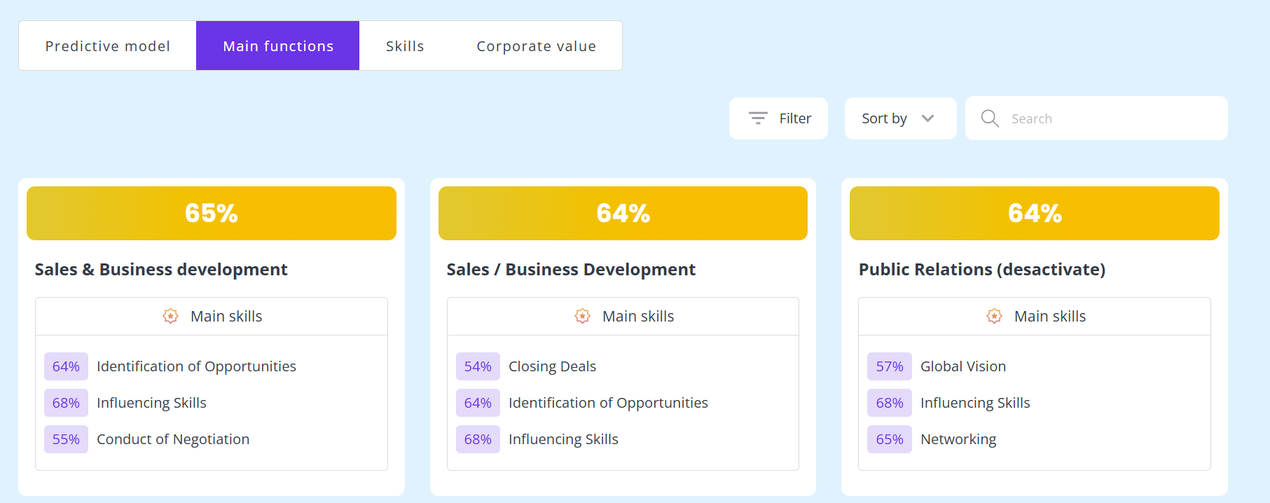Image resolution: width=1270 pixels, height=503 pixels.
Task: Click the Main skills badge icon in Sales / Business Development card
Action: (x=583, y=316)
